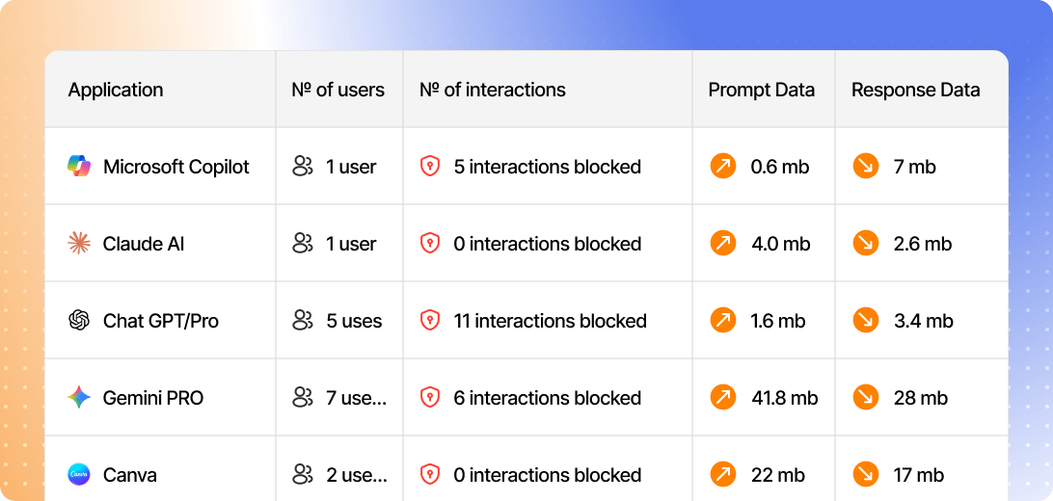
Task: Click the Microsoft Copilot logo icon
Action: [x=79, y=167]
